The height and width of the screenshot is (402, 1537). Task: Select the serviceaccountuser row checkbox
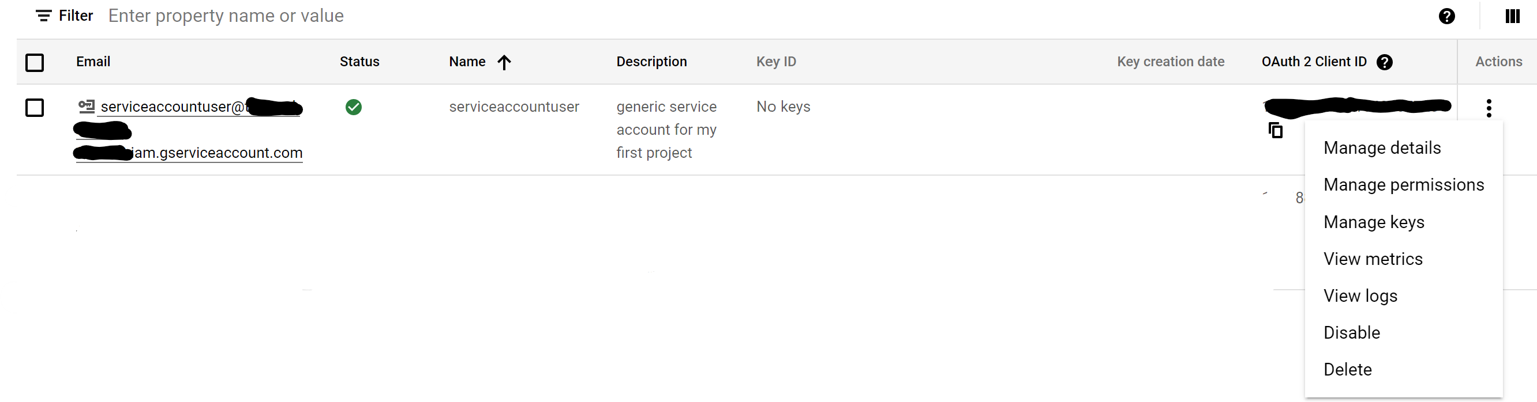tap(35, 108)
